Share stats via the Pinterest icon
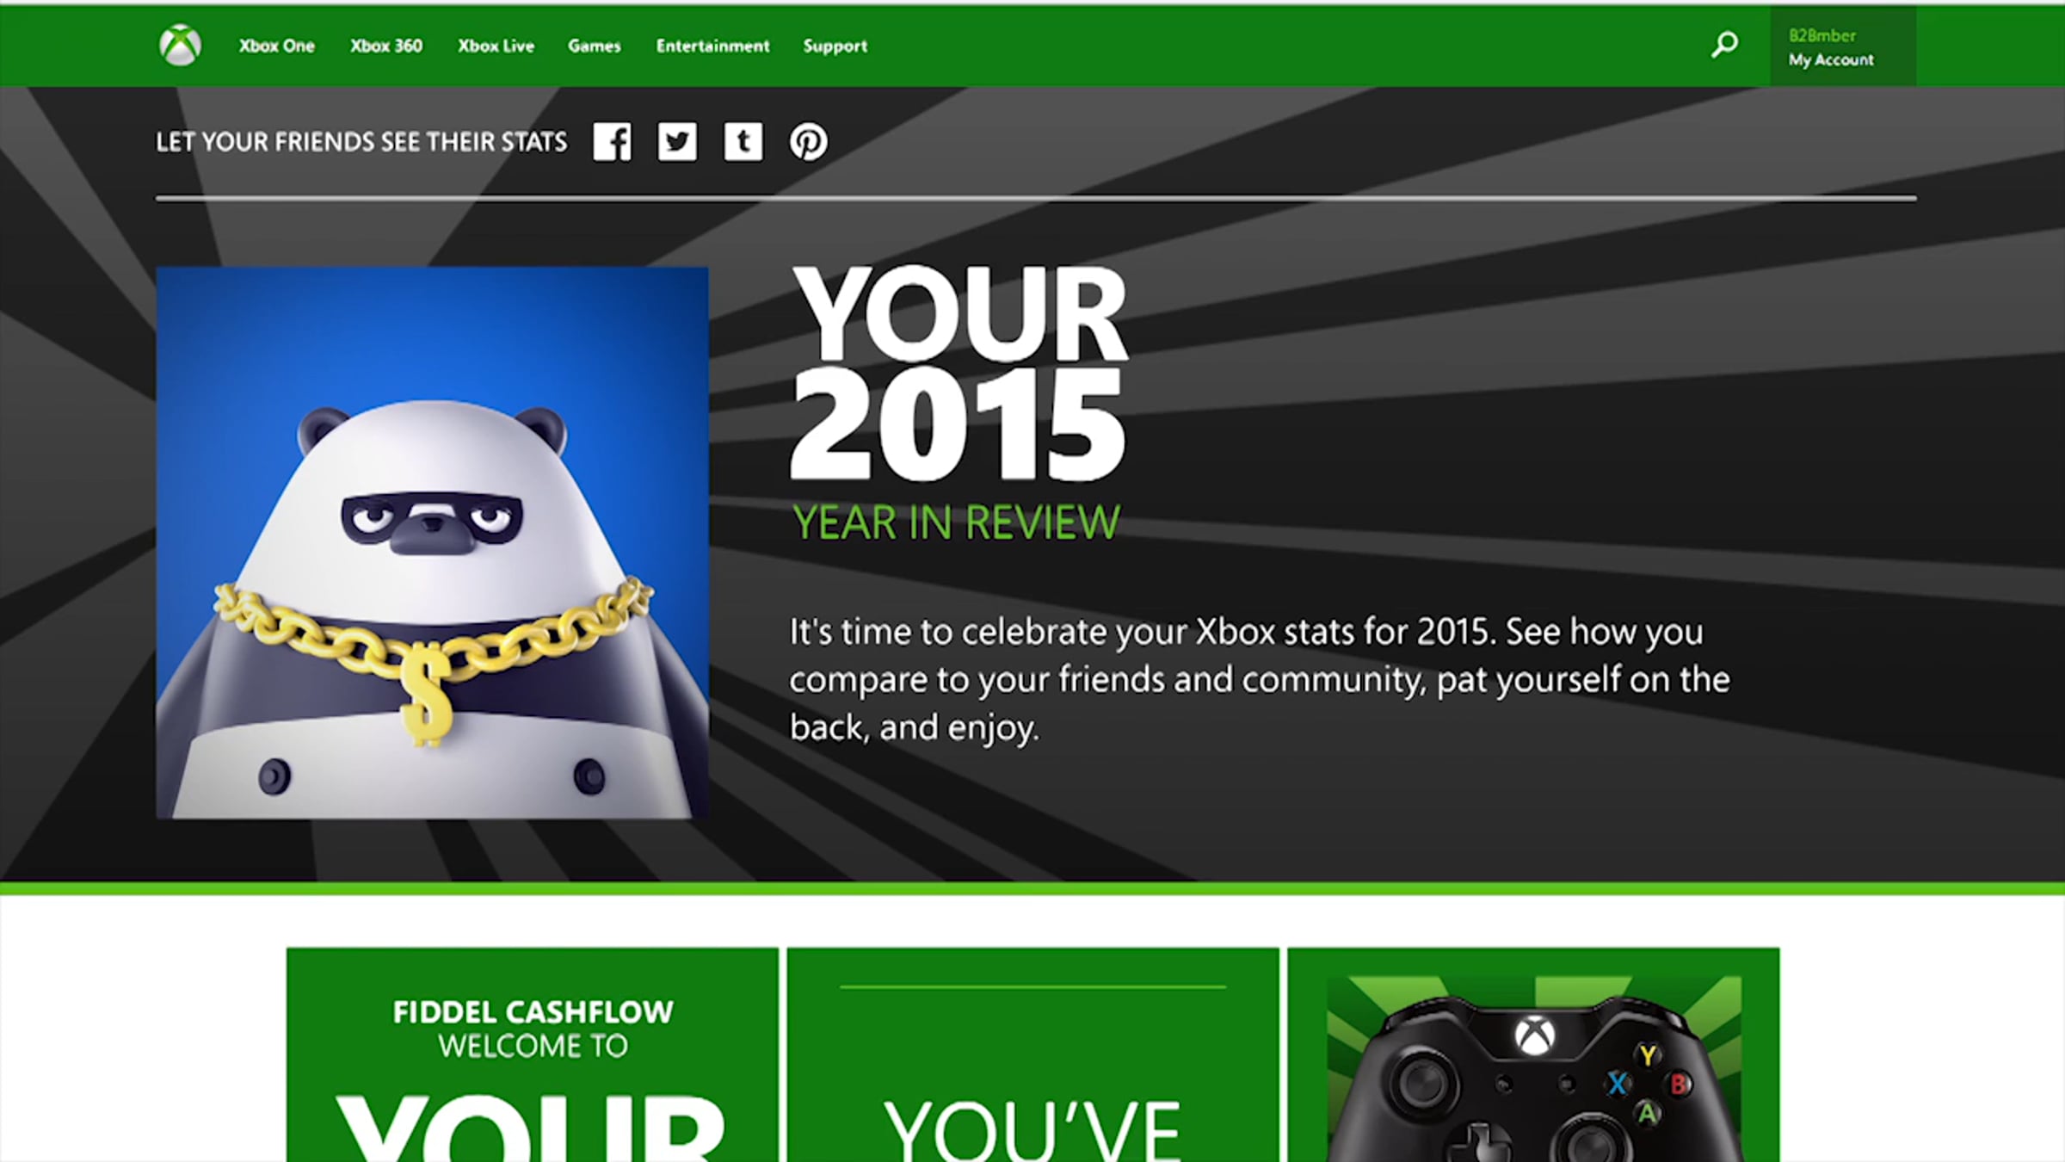 (x=809, y=141)
